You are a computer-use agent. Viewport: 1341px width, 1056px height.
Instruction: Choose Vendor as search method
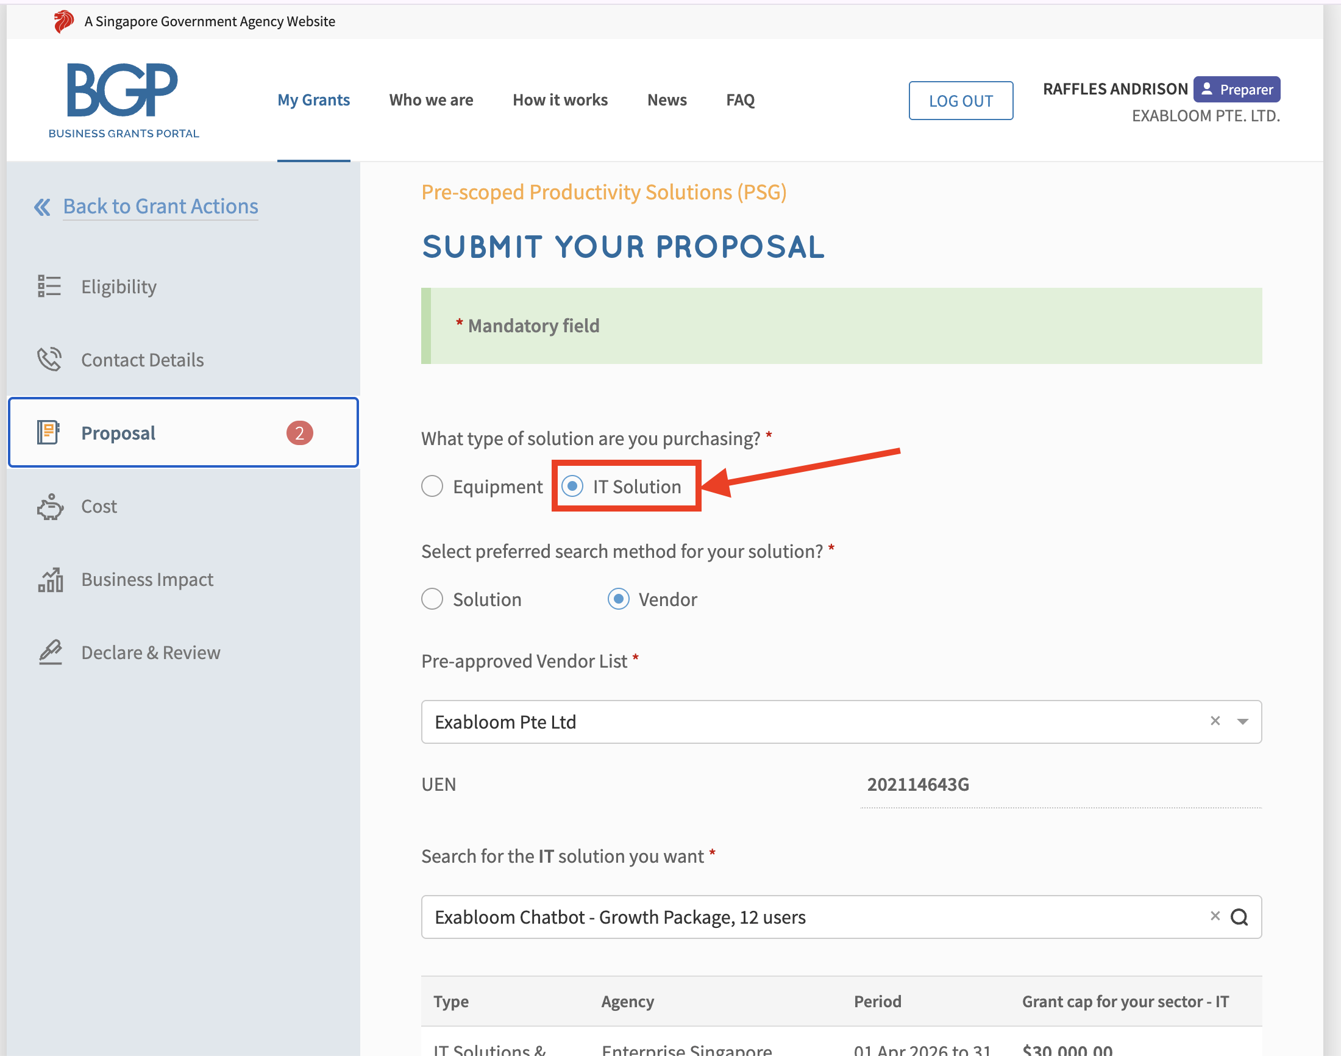pyautogui.click(x=619, y=599)
